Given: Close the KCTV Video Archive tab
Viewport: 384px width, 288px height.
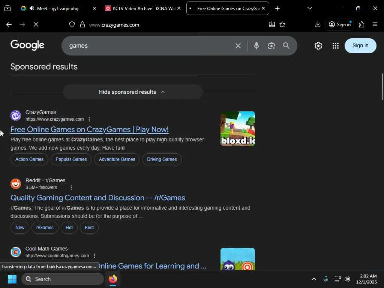Looking at the screenshot, I should [x=179, y=9].
